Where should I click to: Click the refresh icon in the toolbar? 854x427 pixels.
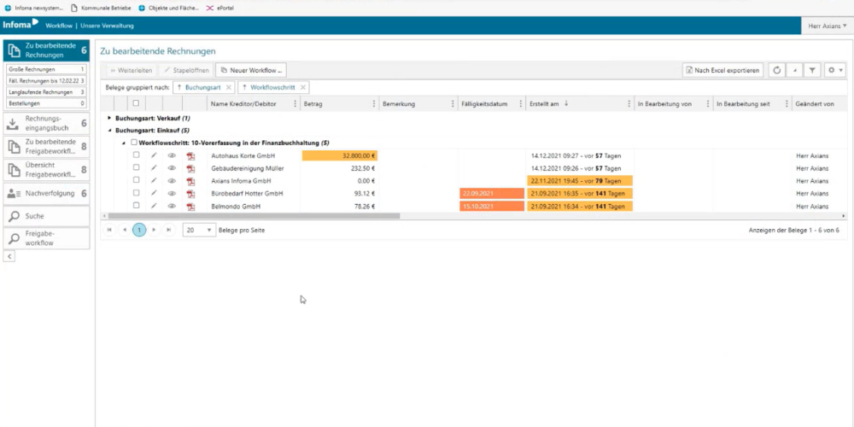[x=777, y=70]
